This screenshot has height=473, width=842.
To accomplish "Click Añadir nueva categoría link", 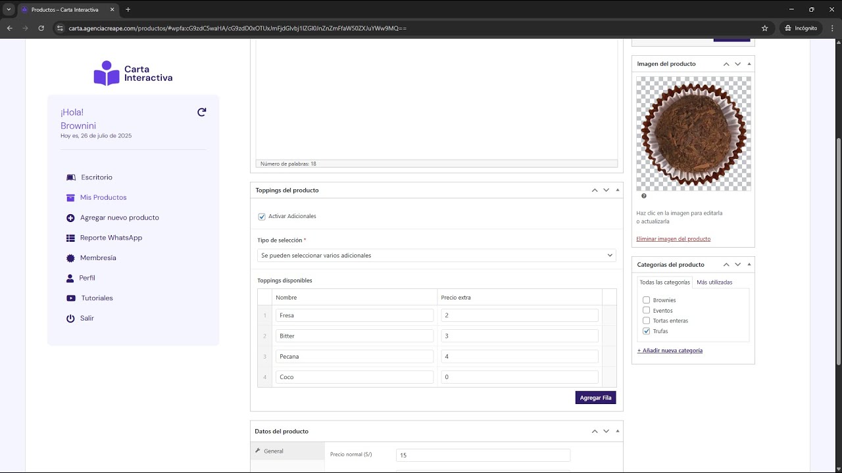I will pyautogui.click(x=670, y=350).
